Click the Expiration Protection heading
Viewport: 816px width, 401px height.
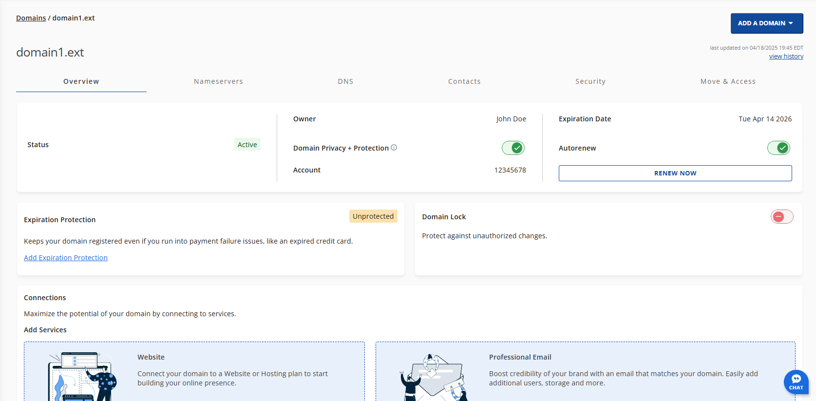pyautogui.click(x=60, y=220)
